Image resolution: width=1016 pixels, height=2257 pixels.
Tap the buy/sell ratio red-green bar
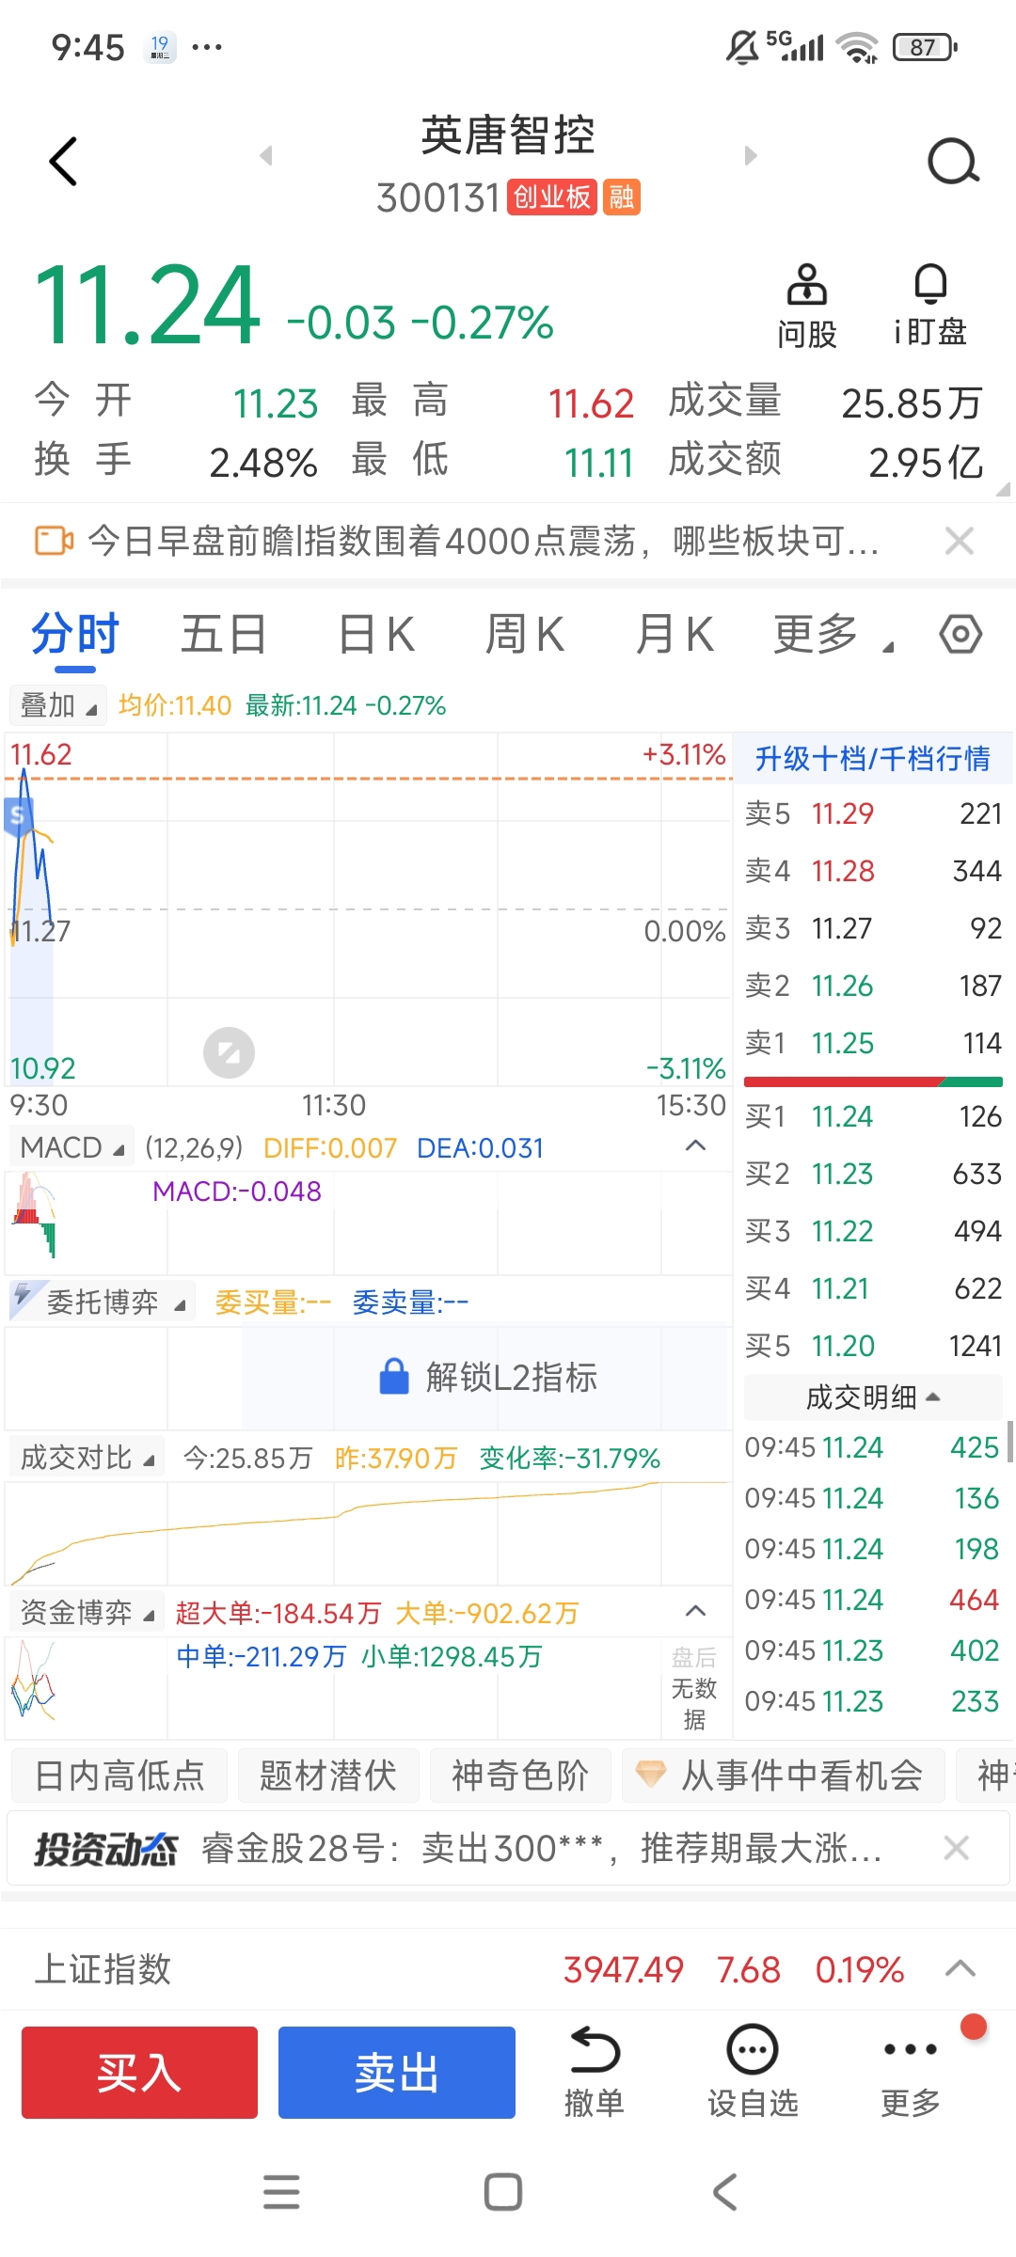(873, 1081)
